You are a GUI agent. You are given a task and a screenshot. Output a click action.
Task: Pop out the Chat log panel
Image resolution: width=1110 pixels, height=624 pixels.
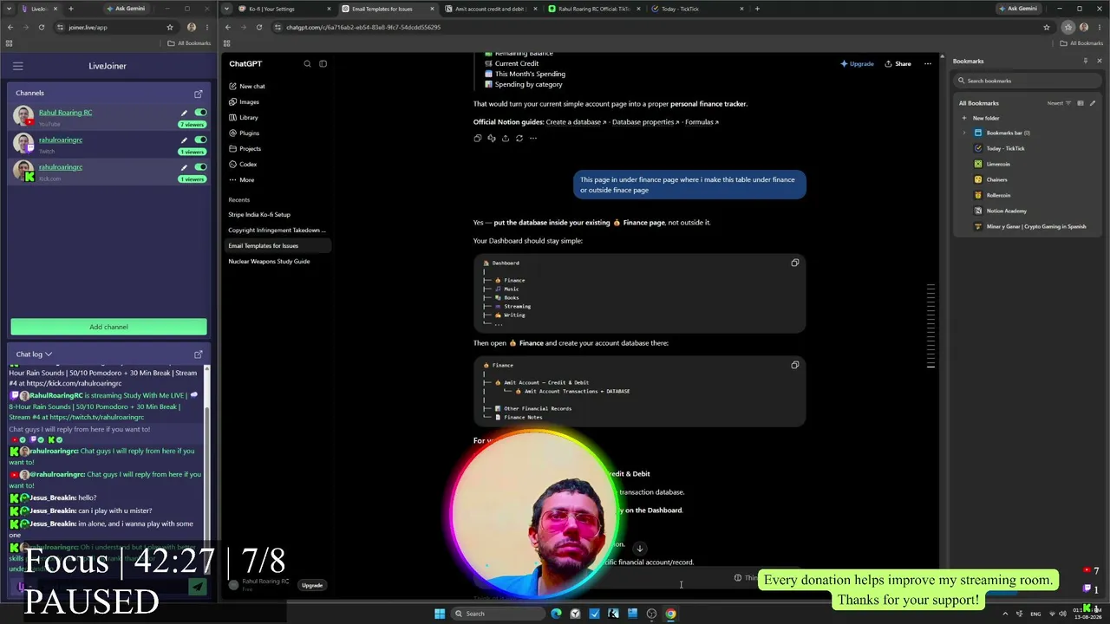click(199, 354)
